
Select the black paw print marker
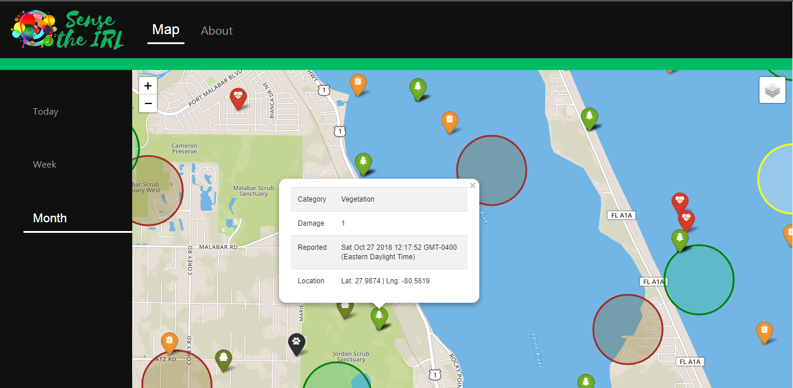[x=297, y=344]
